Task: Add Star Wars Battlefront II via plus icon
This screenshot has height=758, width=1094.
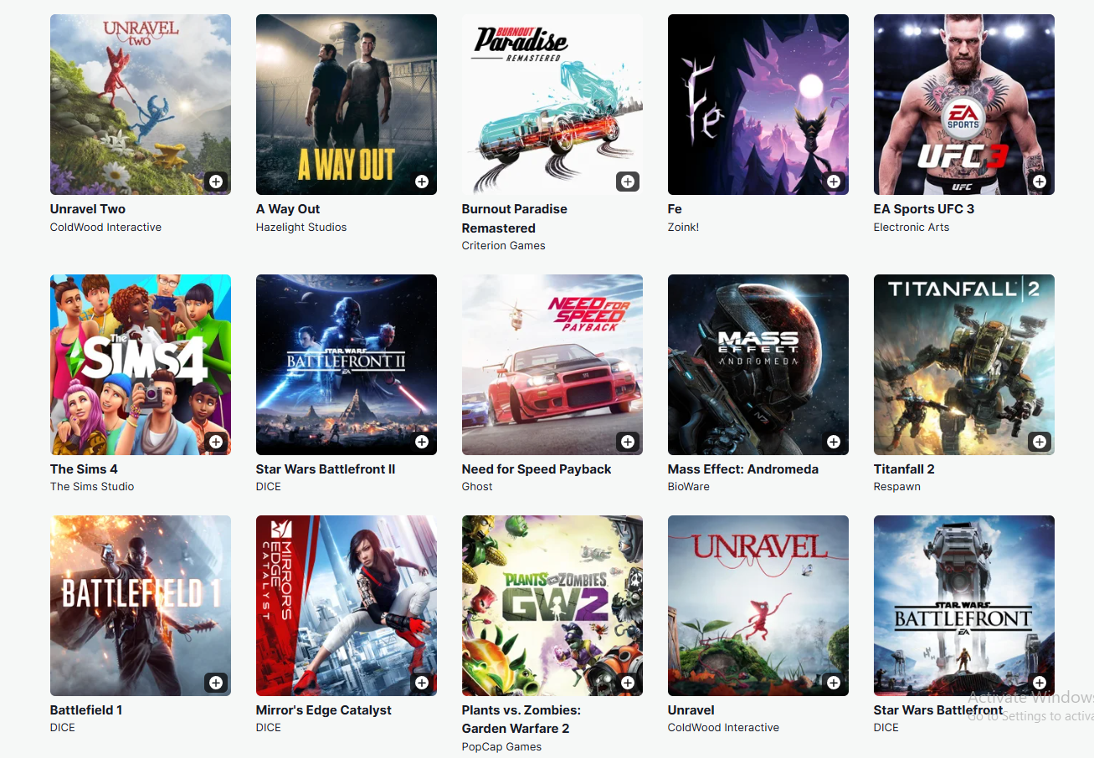Action: [x=422, y=442]
